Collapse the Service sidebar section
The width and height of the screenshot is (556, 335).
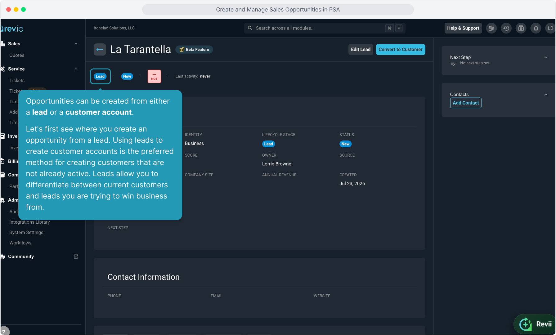point(76,69)
